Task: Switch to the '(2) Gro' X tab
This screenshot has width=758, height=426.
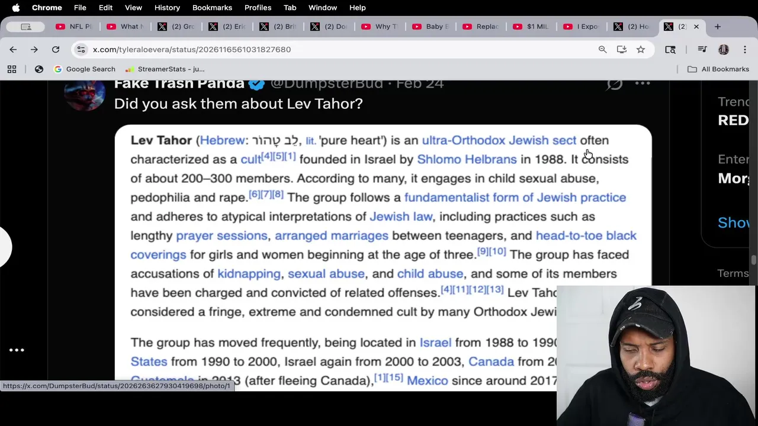Action: point(176,27)
